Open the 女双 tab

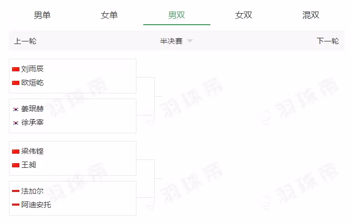tap(243, 15)
